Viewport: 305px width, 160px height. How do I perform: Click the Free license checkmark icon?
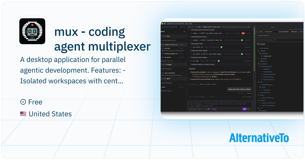[23, 102]
